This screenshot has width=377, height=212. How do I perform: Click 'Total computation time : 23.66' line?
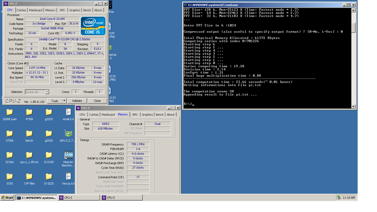pyautogui.click(x=238, y=82)
